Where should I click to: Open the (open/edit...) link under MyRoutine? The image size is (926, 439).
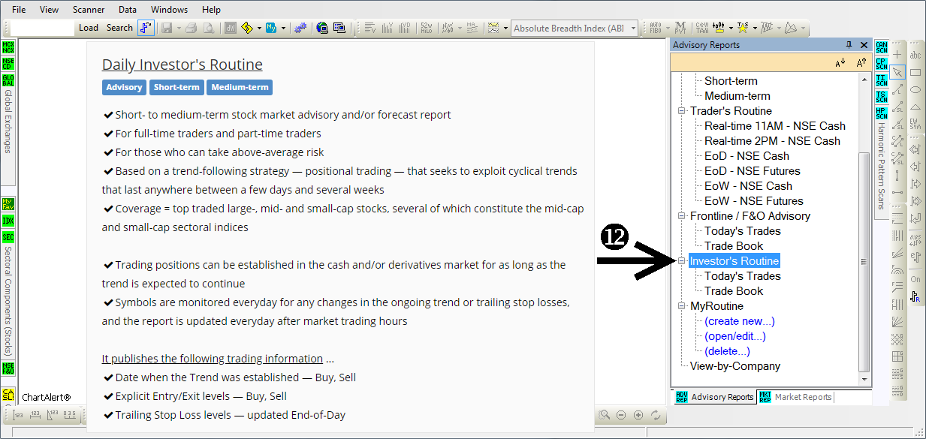734,336
